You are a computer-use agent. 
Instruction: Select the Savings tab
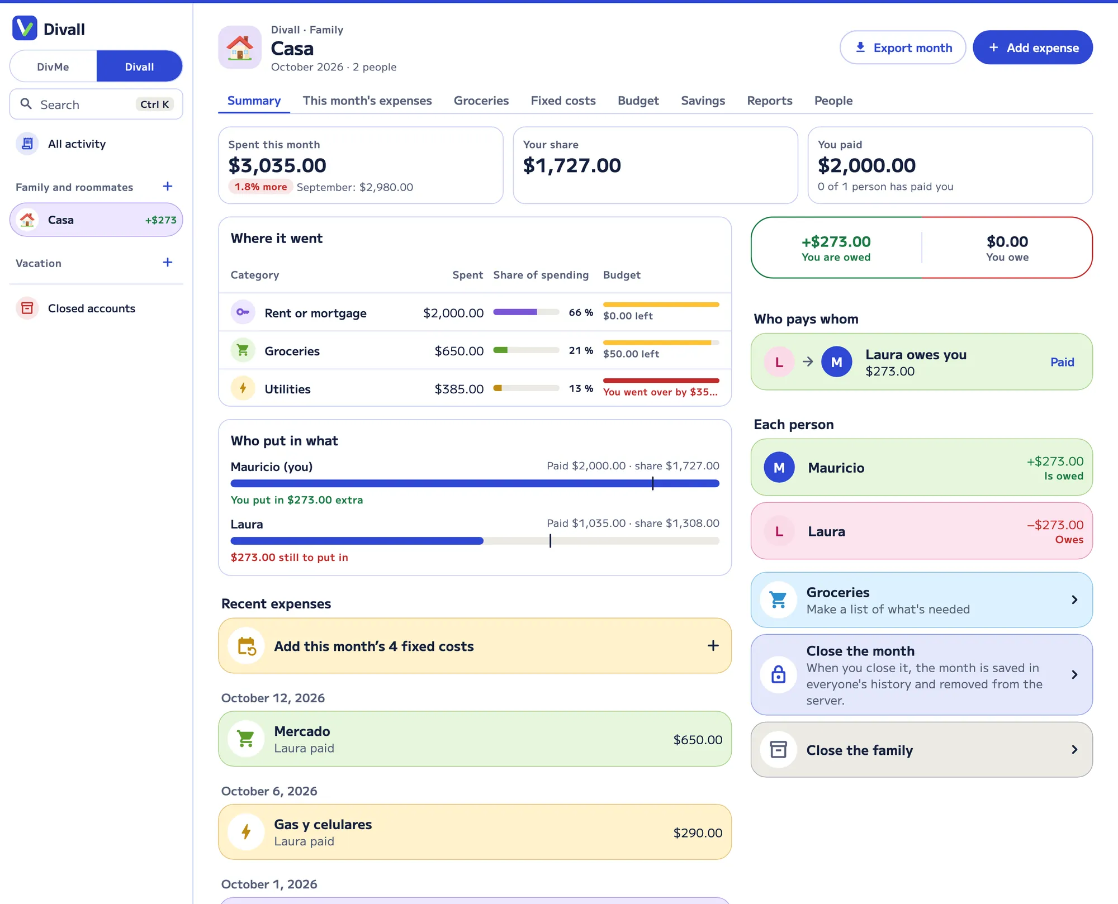coord(703,101)
